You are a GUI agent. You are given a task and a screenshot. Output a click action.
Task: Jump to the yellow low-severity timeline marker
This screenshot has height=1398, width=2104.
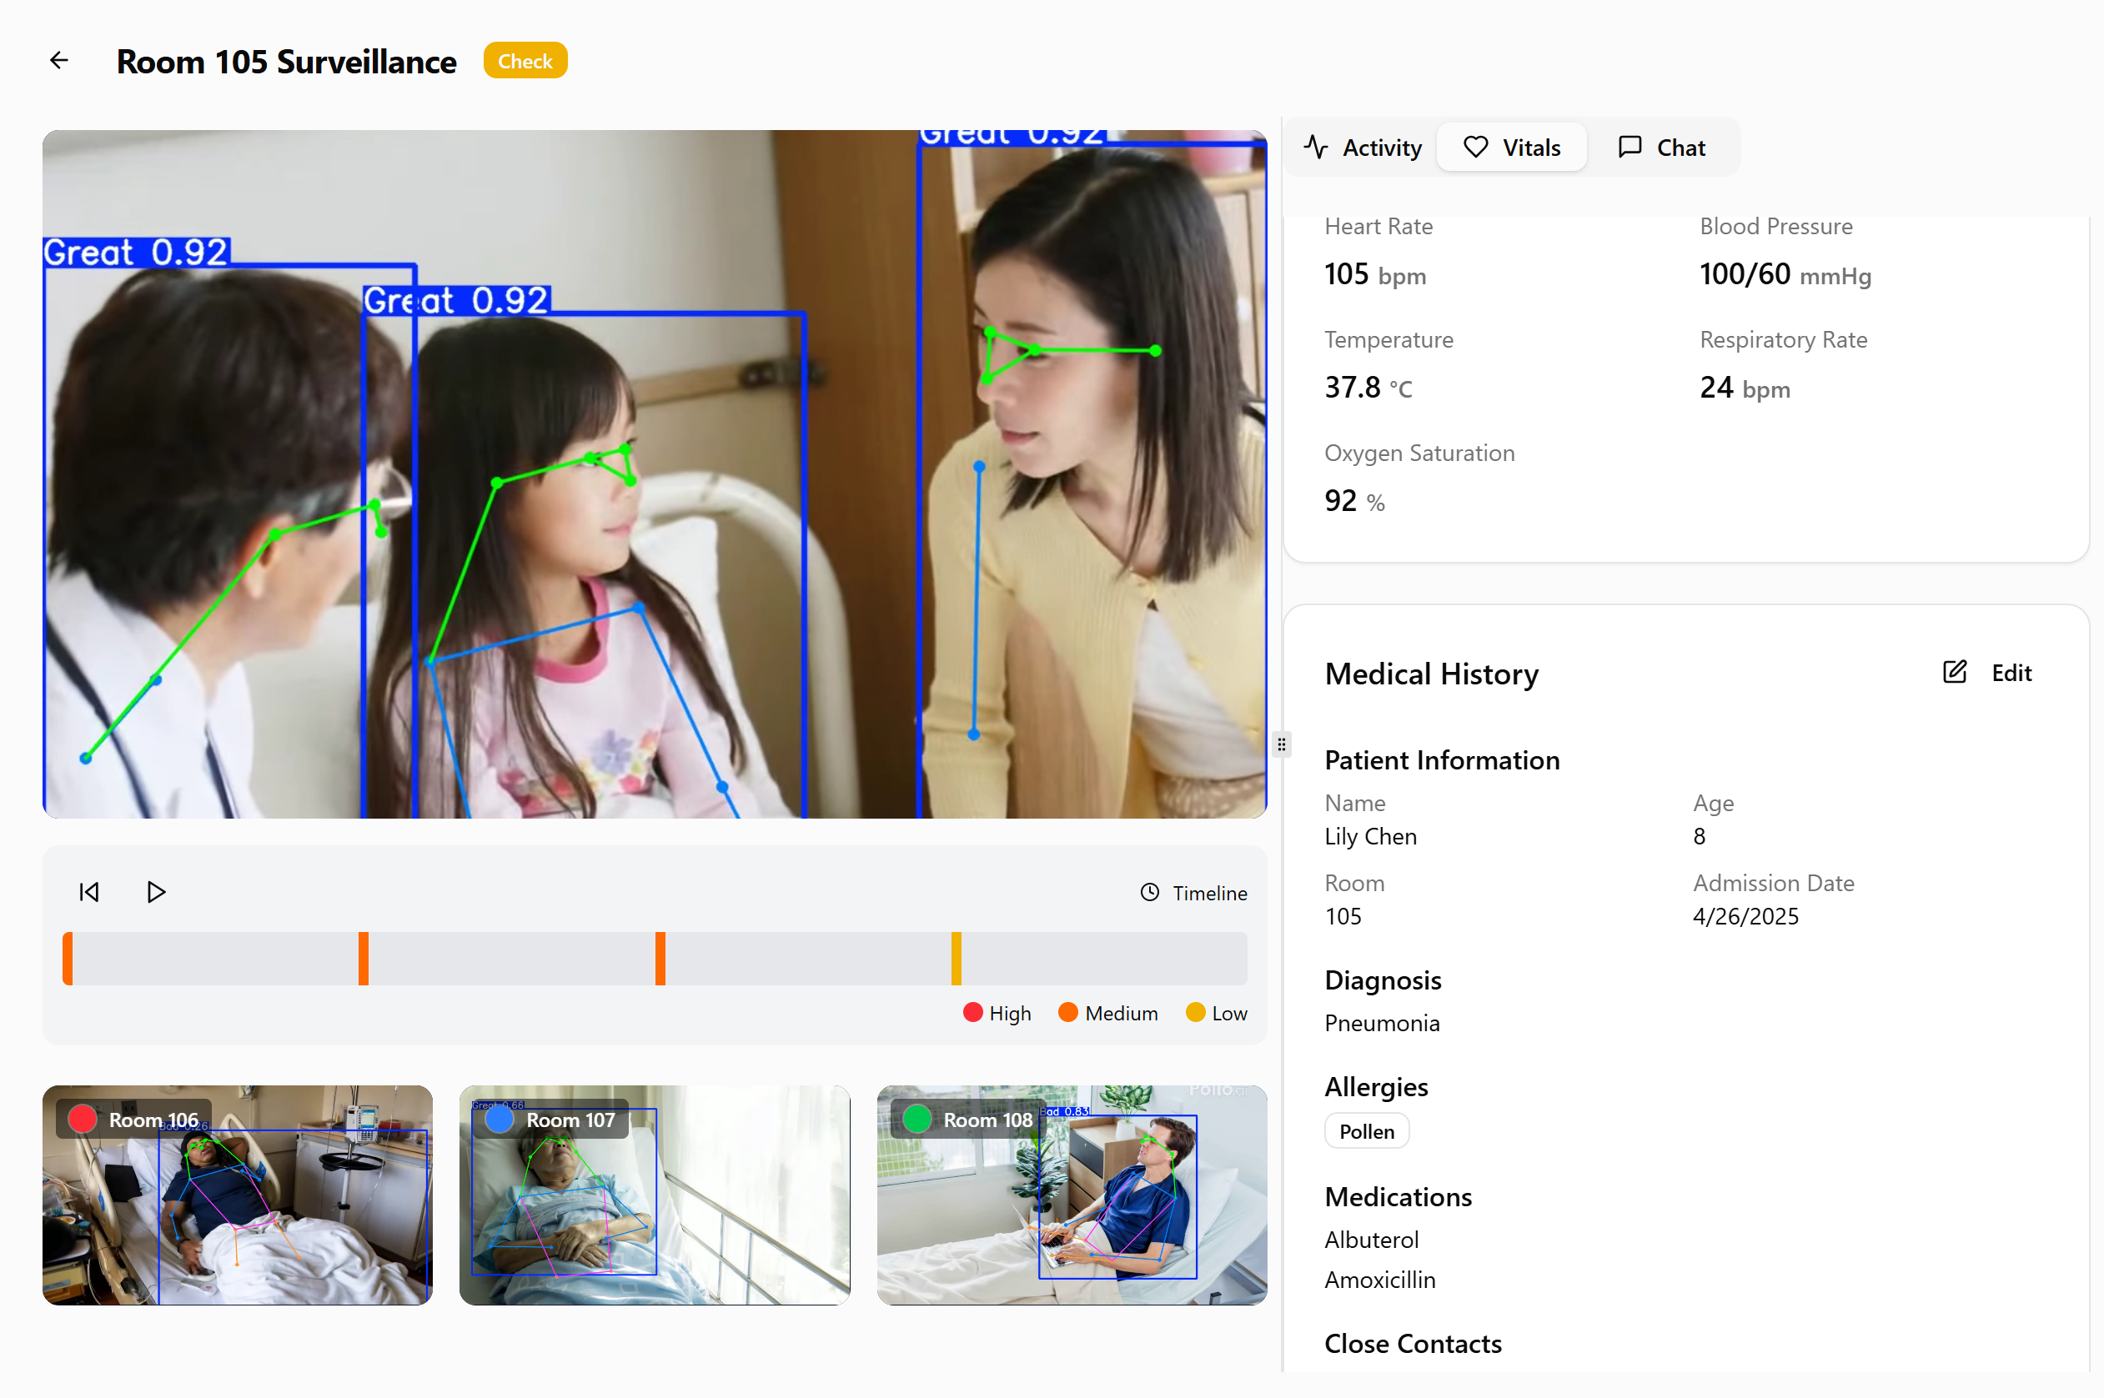pos(957,959)
